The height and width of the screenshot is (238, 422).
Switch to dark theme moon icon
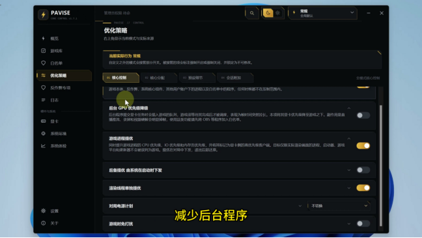tap(268, 13)
